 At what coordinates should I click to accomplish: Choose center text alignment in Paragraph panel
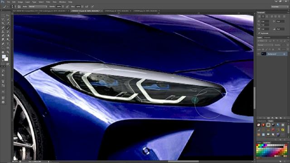263,17
